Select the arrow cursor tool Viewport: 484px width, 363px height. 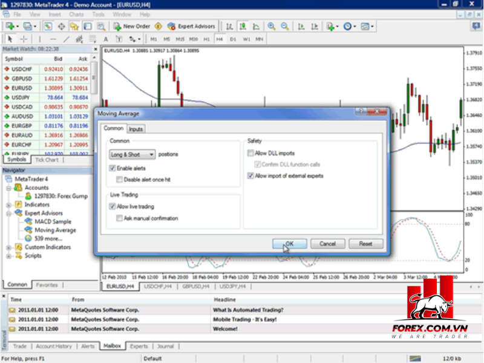click(10, 39)
